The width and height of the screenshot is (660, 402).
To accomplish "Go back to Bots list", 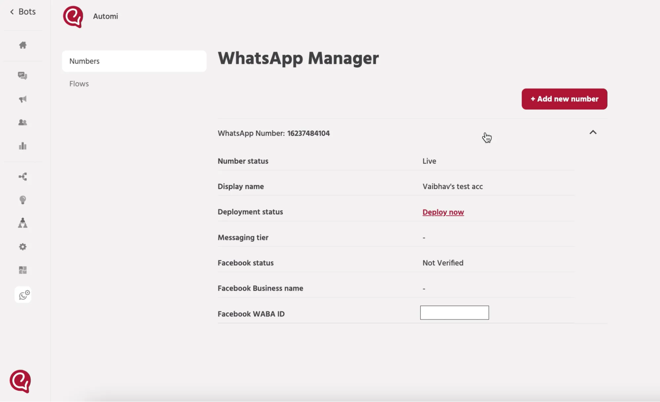I will tap(23, 12).
